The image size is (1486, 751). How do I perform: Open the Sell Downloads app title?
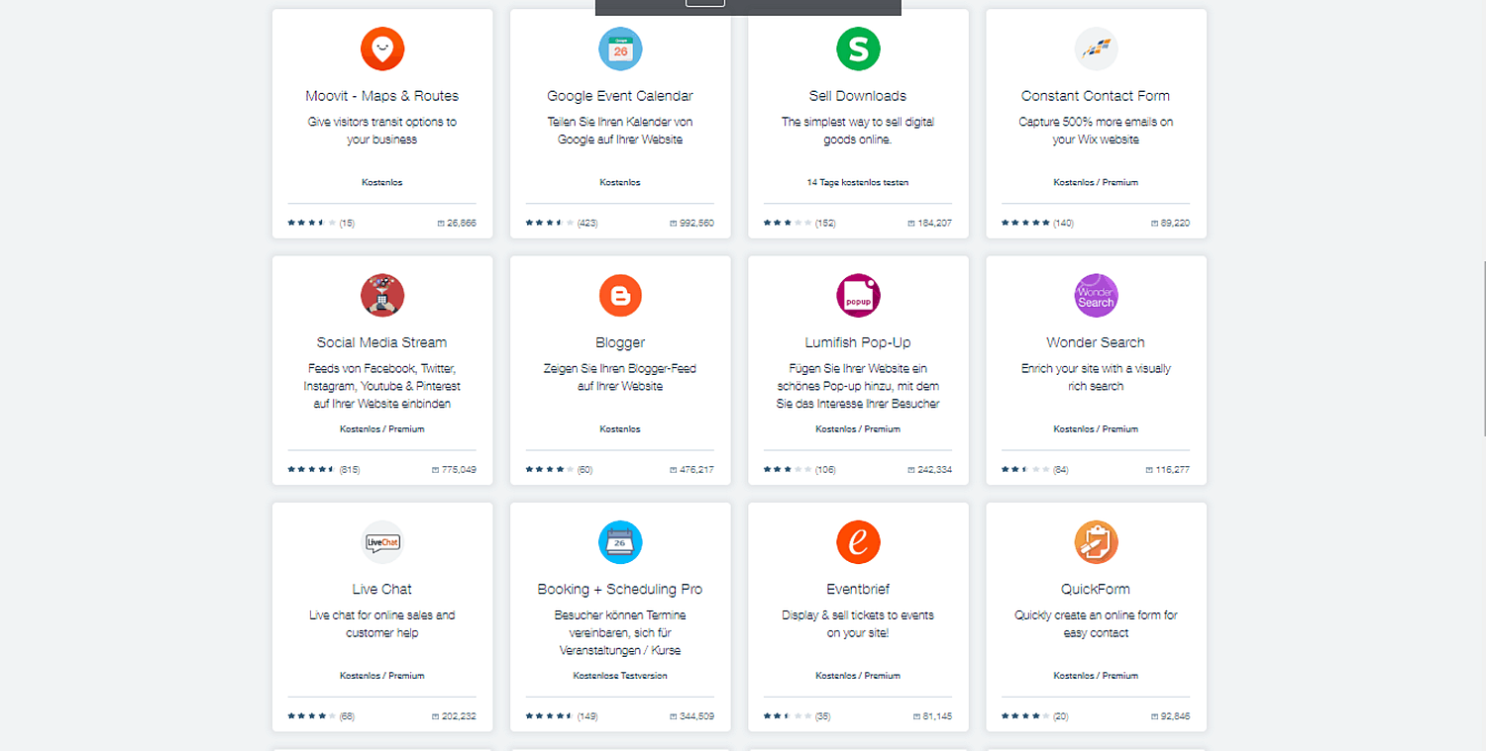858,96
